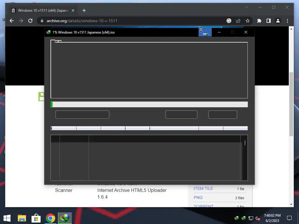This screenshot has height=224, width=299.
Task: Open the network icon in system tray
Action: [x=251, y=218]
